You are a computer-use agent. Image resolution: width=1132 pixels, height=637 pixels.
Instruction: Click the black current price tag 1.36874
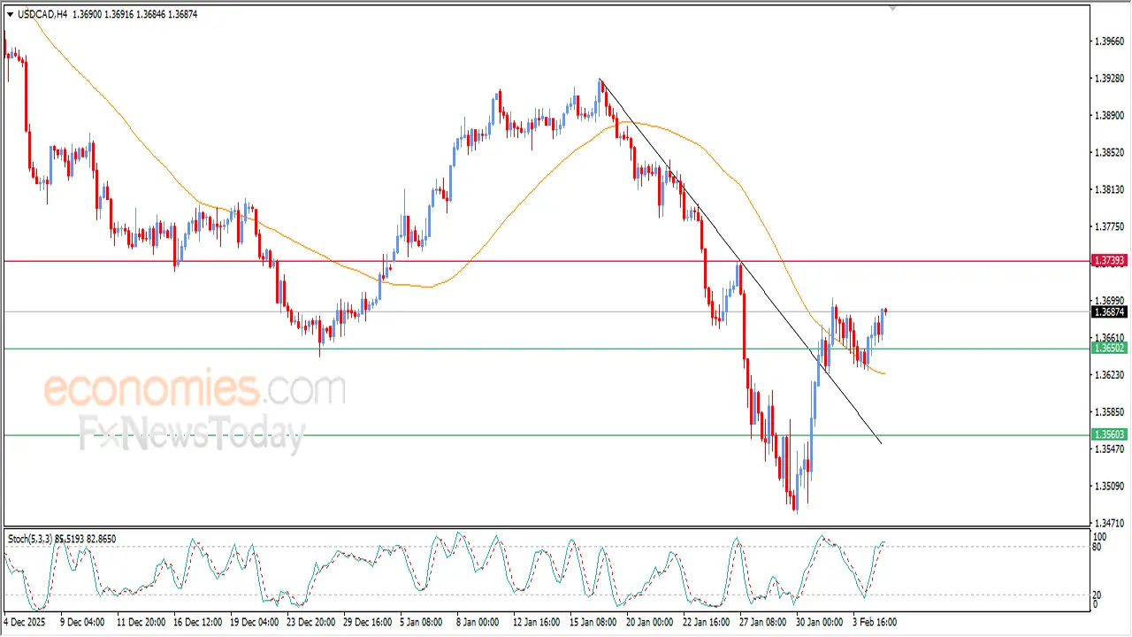(1109, 312)
